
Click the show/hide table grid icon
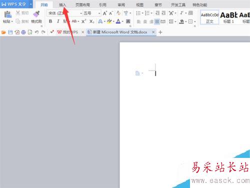click(190, 13)
